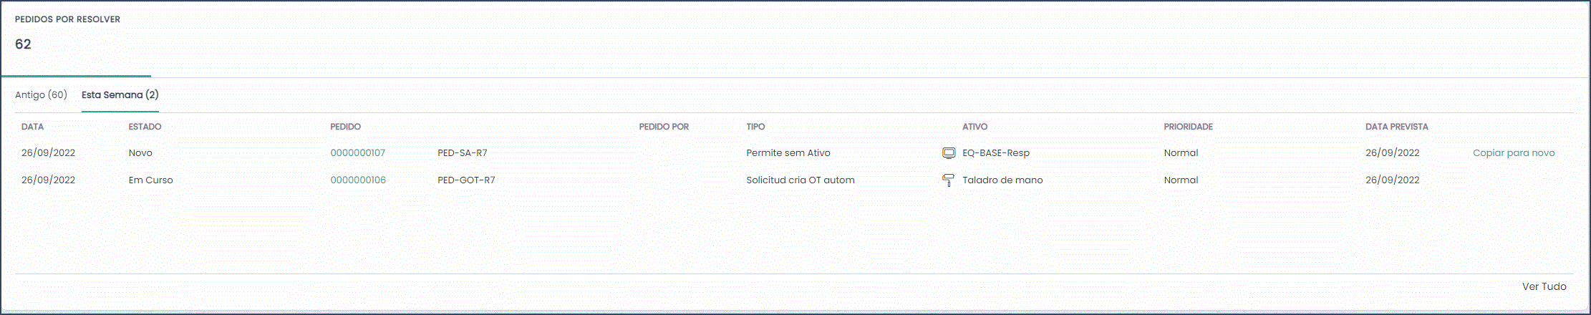Select the Esta Semana (2) tab
The width and height of the screenshot is (1591, 315).
point(120,94)
